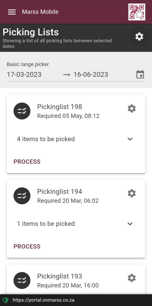Open Picking Lists page settings gear

[139, 36]
